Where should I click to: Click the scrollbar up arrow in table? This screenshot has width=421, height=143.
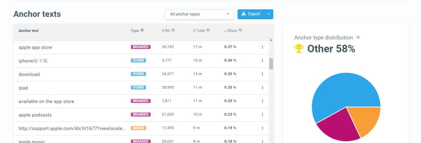click(271, 40)
